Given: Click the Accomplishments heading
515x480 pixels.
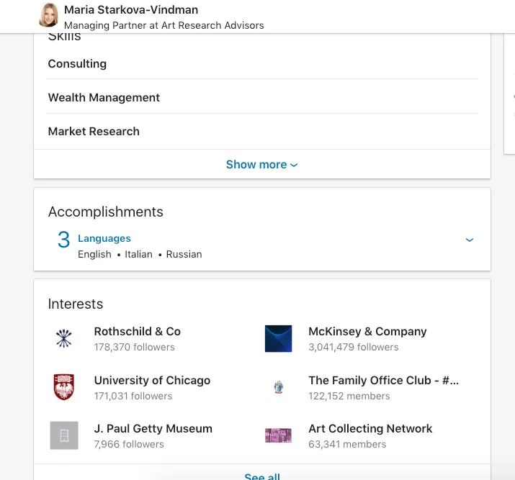Looking at the screenshot, I should coord(105,212).
